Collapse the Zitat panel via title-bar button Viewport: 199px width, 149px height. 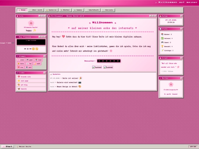pos(181,58)
